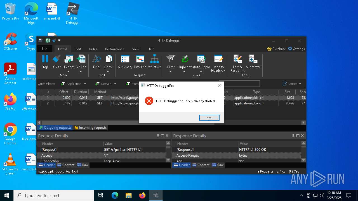
Task: Switch to the View ribbon tab
Action: [136, 49]
